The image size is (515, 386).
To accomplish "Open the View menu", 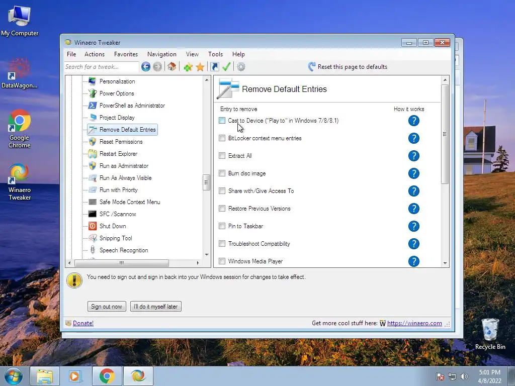I will point(192,54).
